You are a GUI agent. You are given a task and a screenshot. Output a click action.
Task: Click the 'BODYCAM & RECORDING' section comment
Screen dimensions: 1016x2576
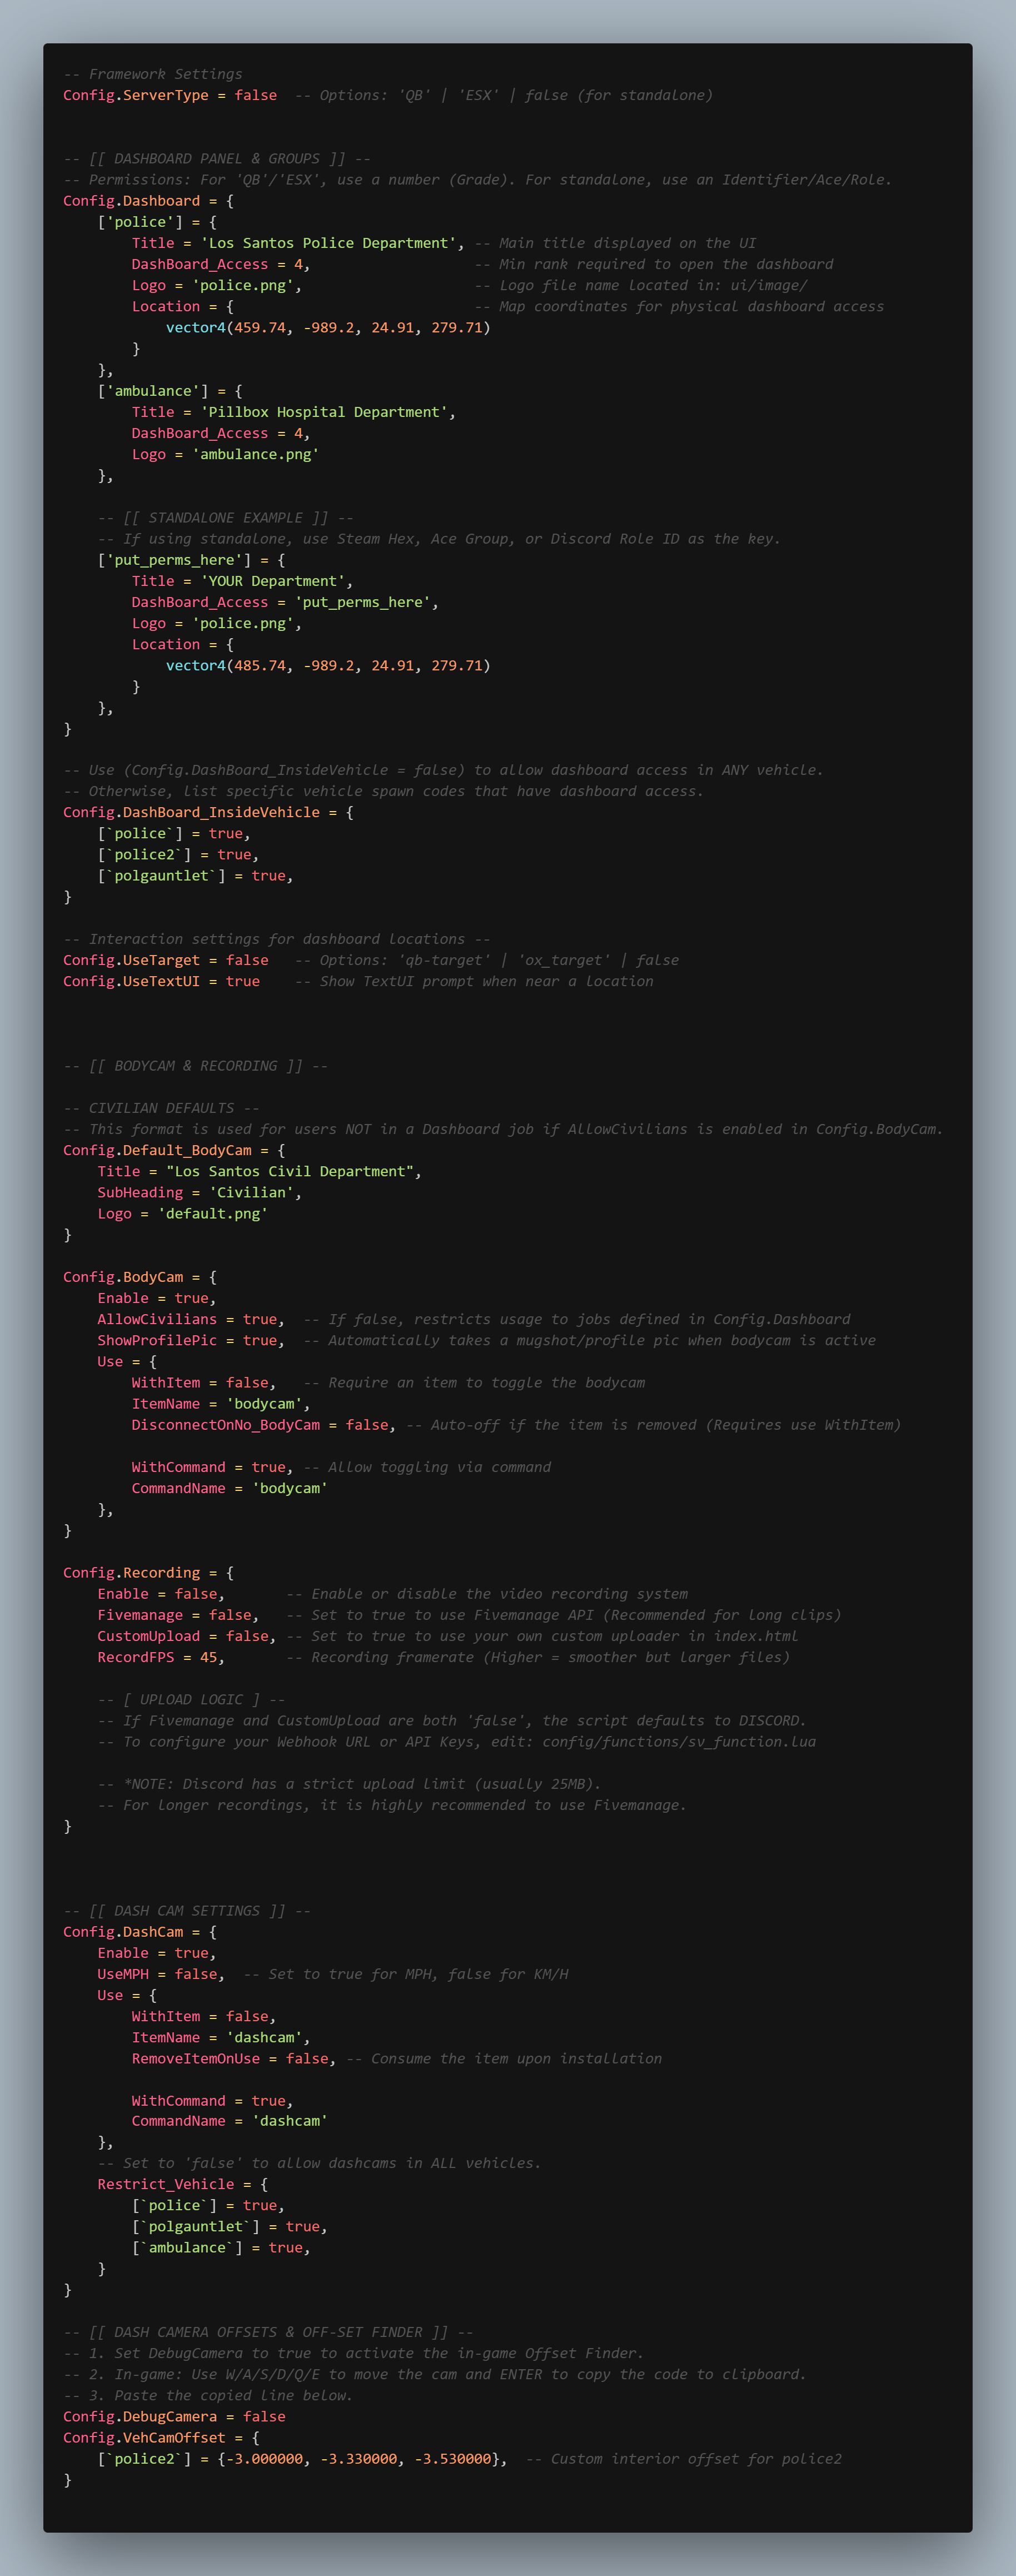195,1065
